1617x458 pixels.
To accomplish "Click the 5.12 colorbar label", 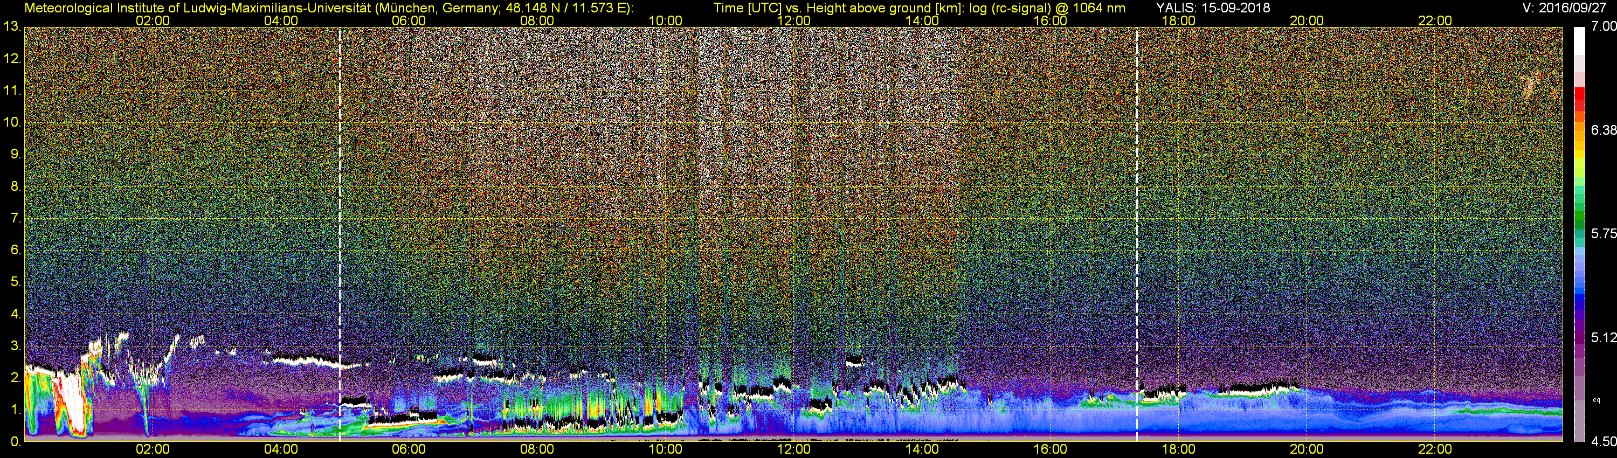I will (1603, 337).
